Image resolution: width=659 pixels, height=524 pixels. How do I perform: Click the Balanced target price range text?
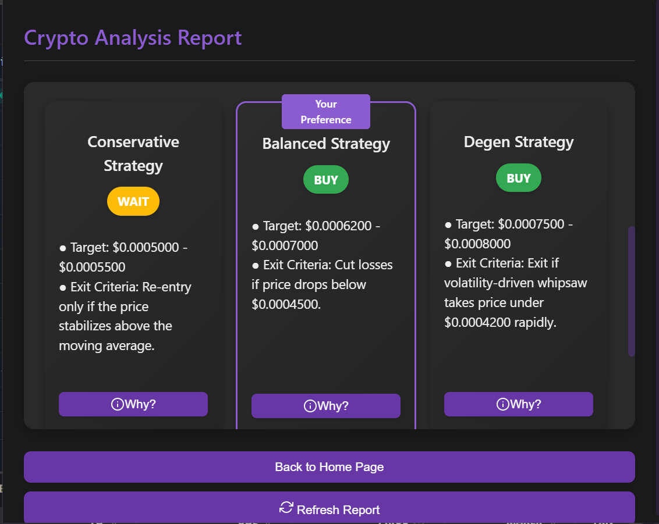(316, 236)
